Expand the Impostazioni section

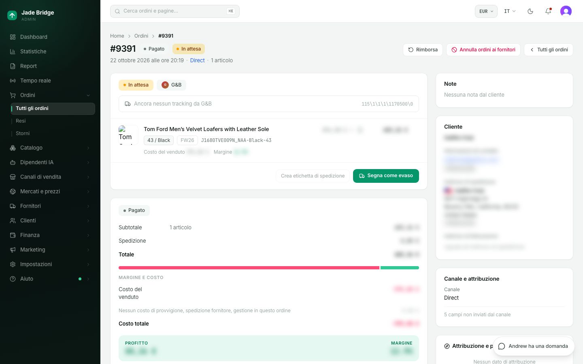pos(50,264)
